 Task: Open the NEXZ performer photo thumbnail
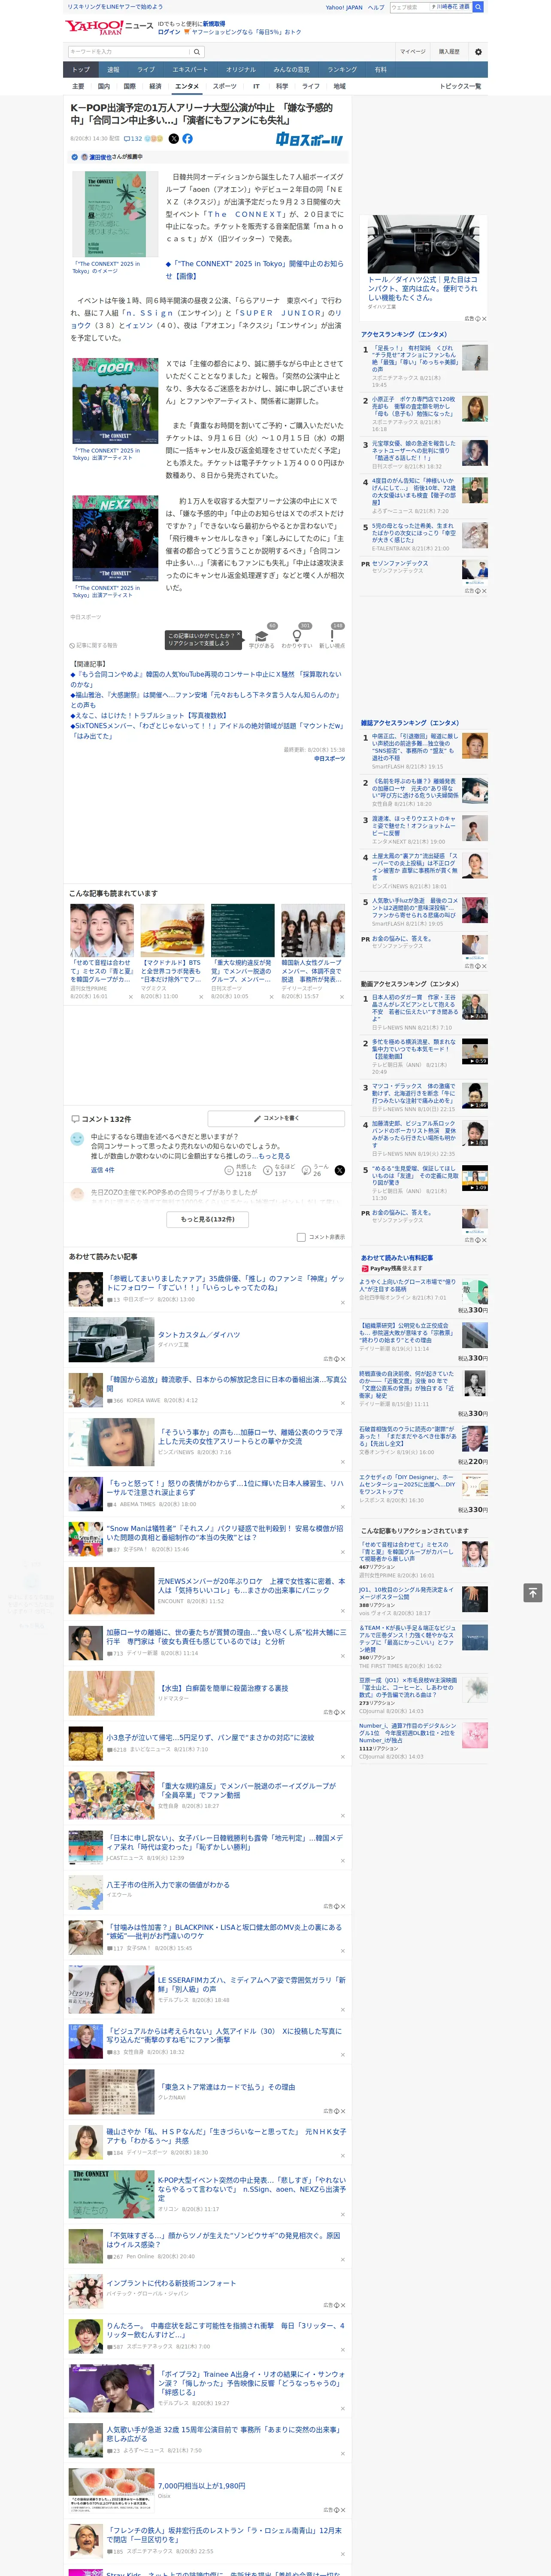(x=115, y=538)
